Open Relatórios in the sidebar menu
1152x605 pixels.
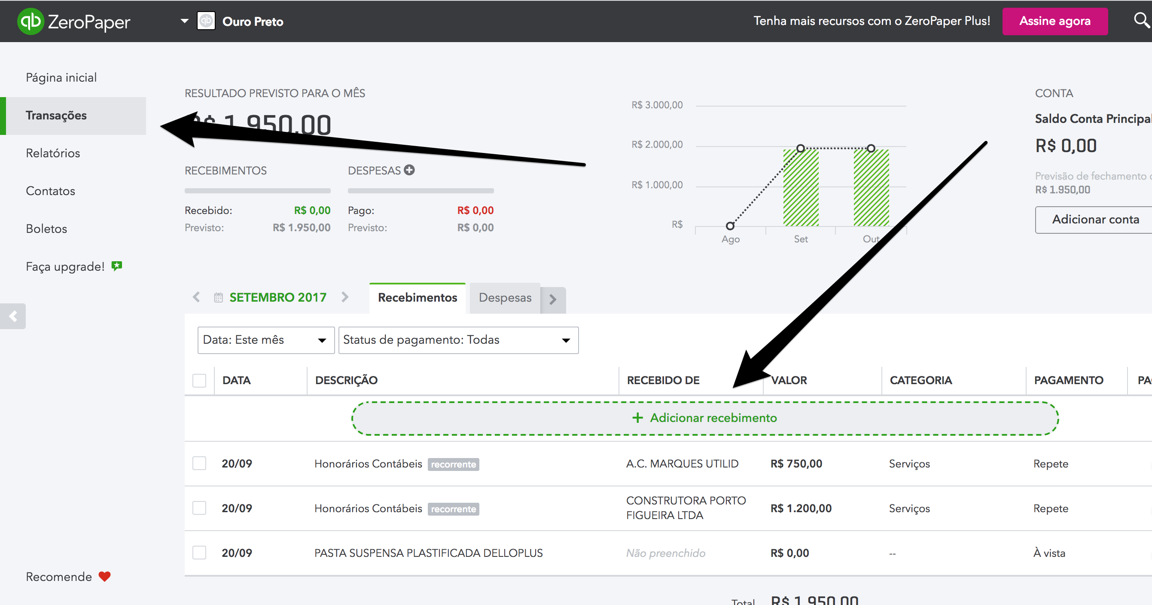(x=53, y=153)
